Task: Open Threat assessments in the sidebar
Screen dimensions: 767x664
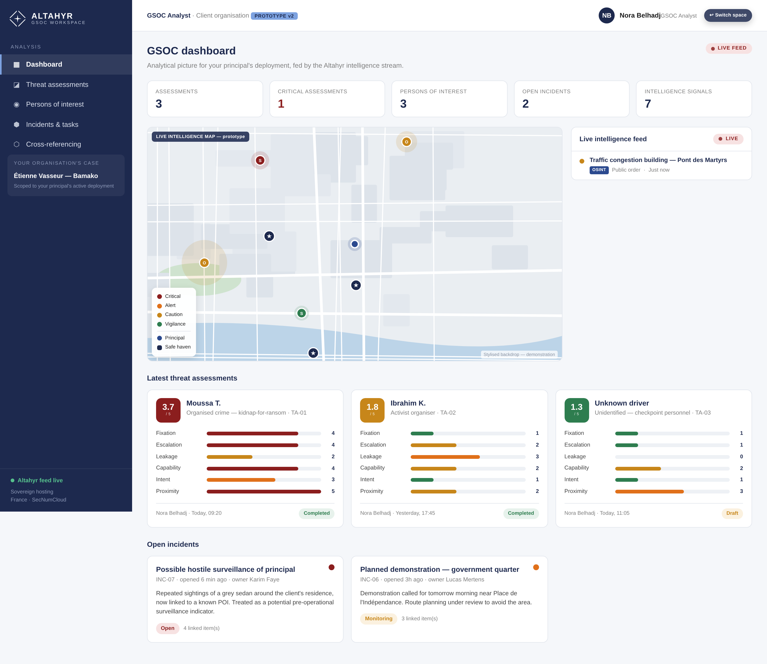Action: 66,84
